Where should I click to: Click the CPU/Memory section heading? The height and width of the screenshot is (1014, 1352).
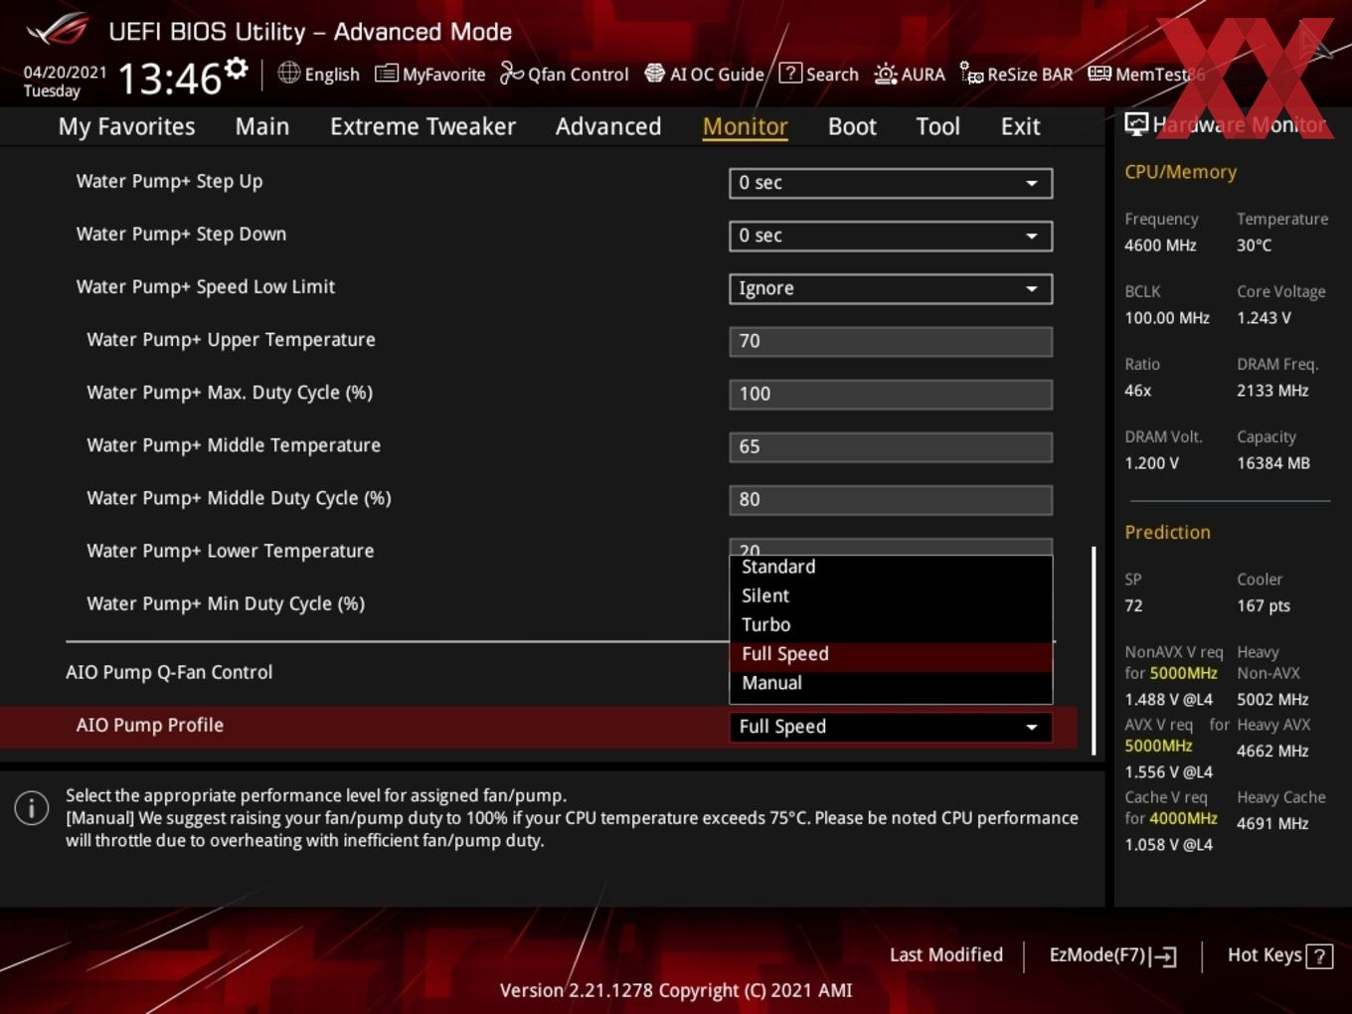pyautogui.click(x=1180, y=171)
